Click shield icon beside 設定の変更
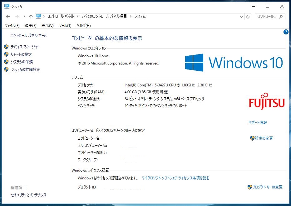The height and width of the screenshot is (206, 291). click(x=252, y=138)
